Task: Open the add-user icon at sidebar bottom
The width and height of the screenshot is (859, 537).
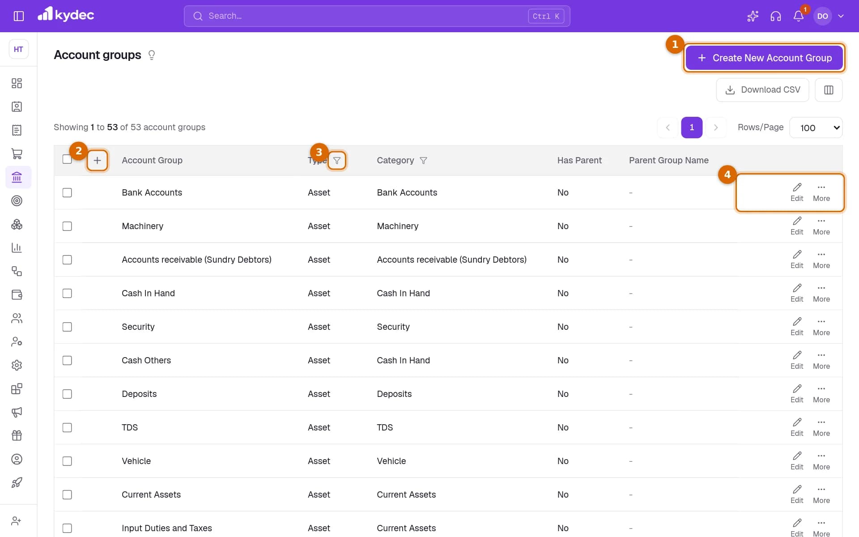Action: [x=17, y=521]
